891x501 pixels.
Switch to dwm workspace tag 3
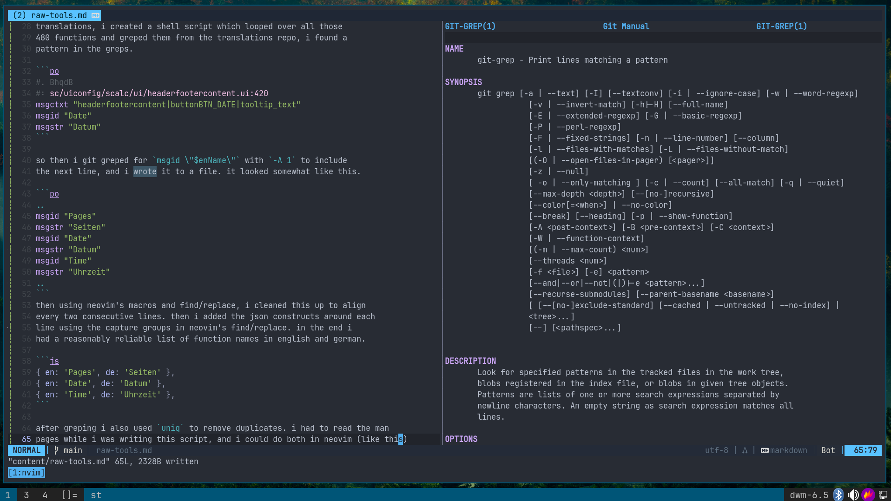26,495
